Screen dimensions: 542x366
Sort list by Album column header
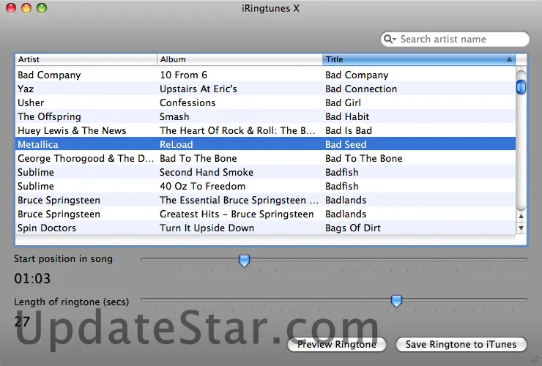point(240,59)
